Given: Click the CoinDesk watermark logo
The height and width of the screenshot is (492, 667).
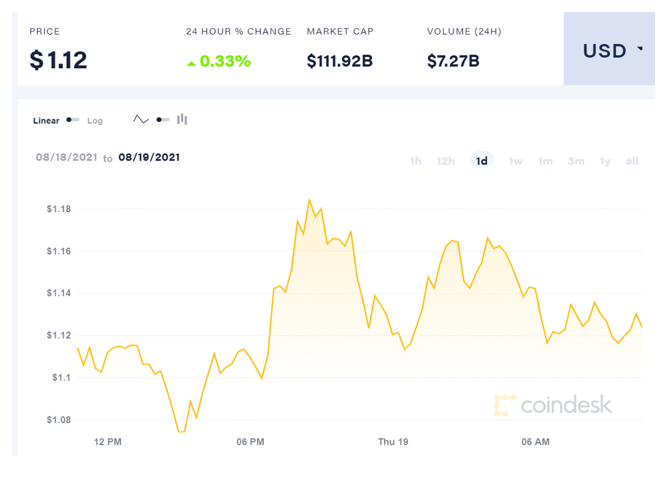Looking at the screenshot, I should click(x=553, y=405).
